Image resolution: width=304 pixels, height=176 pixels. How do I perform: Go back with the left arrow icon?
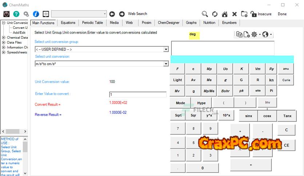[x=112, y=14]
